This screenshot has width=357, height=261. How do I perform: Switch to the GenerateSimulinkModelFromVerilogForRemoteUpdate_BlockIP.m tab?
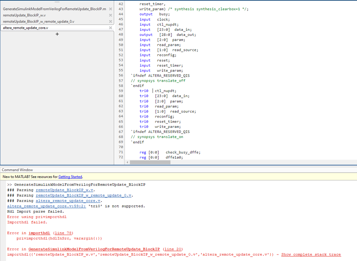pos(54,9)
